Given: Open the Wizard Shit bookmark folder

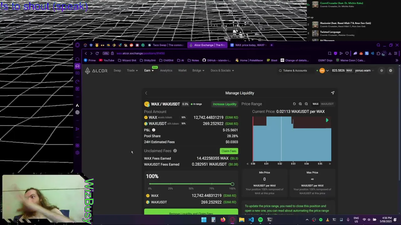Looking at the screenshot, I should pyautogui.click(x=127, y=60).
